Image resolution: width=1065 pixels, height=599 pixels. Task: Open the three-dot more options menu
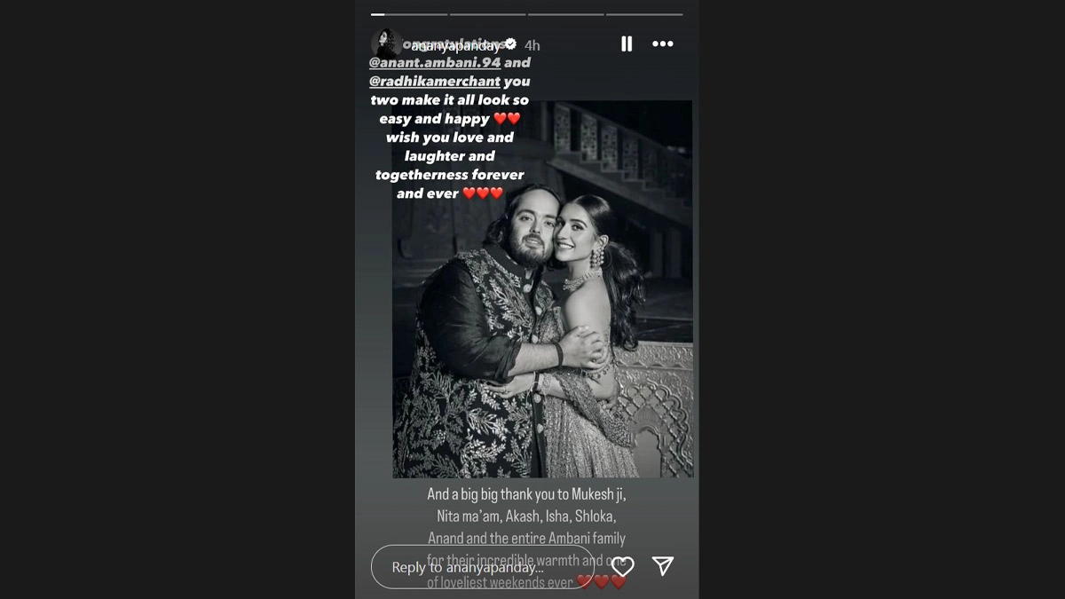(x=663, y=43)
